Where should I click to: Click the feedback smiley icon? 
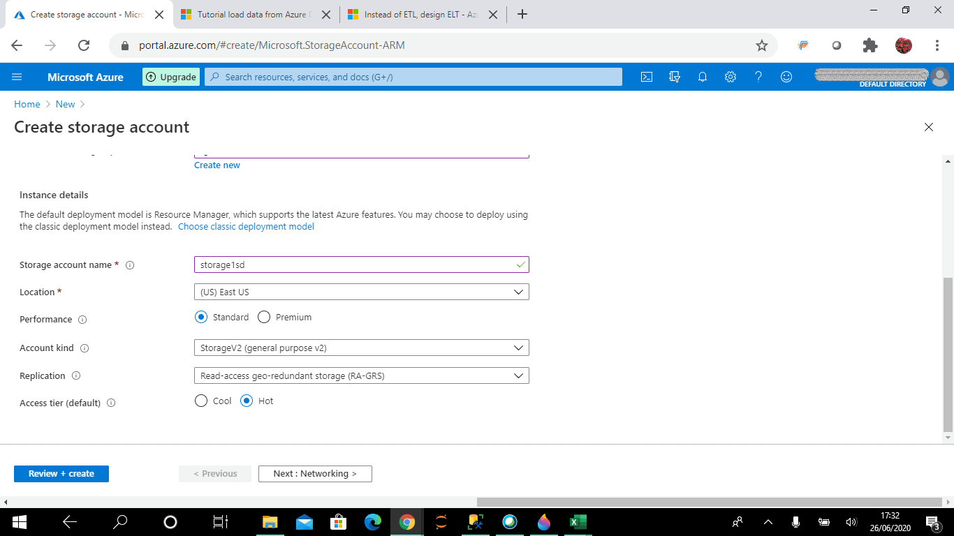[786, 77]
